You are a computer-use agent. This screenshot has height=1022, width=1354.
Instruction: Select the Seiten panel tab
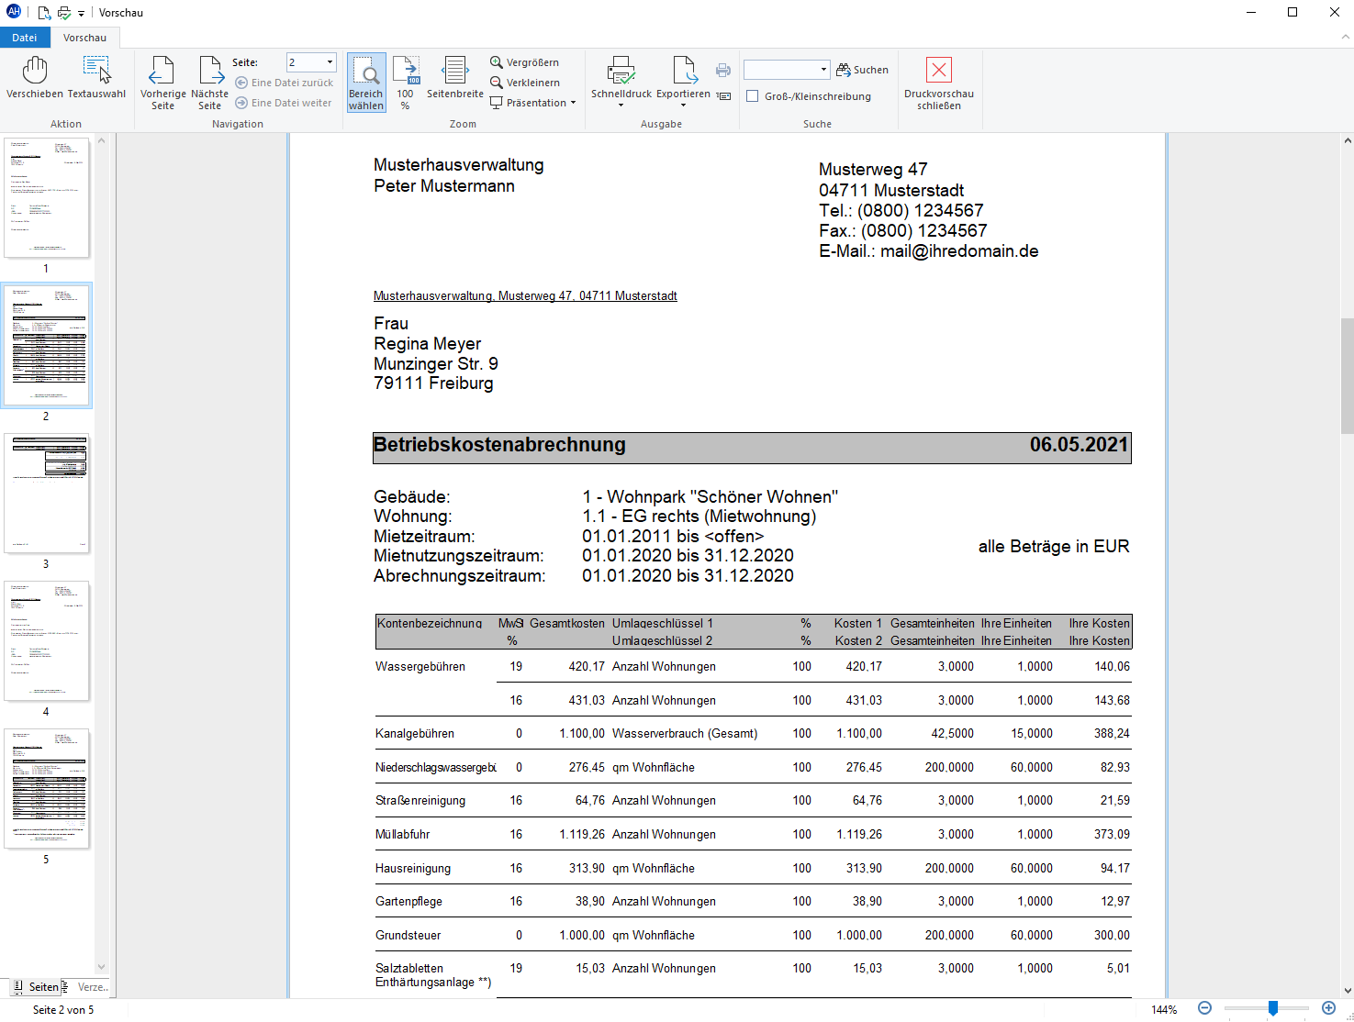(x=36, y=987)
